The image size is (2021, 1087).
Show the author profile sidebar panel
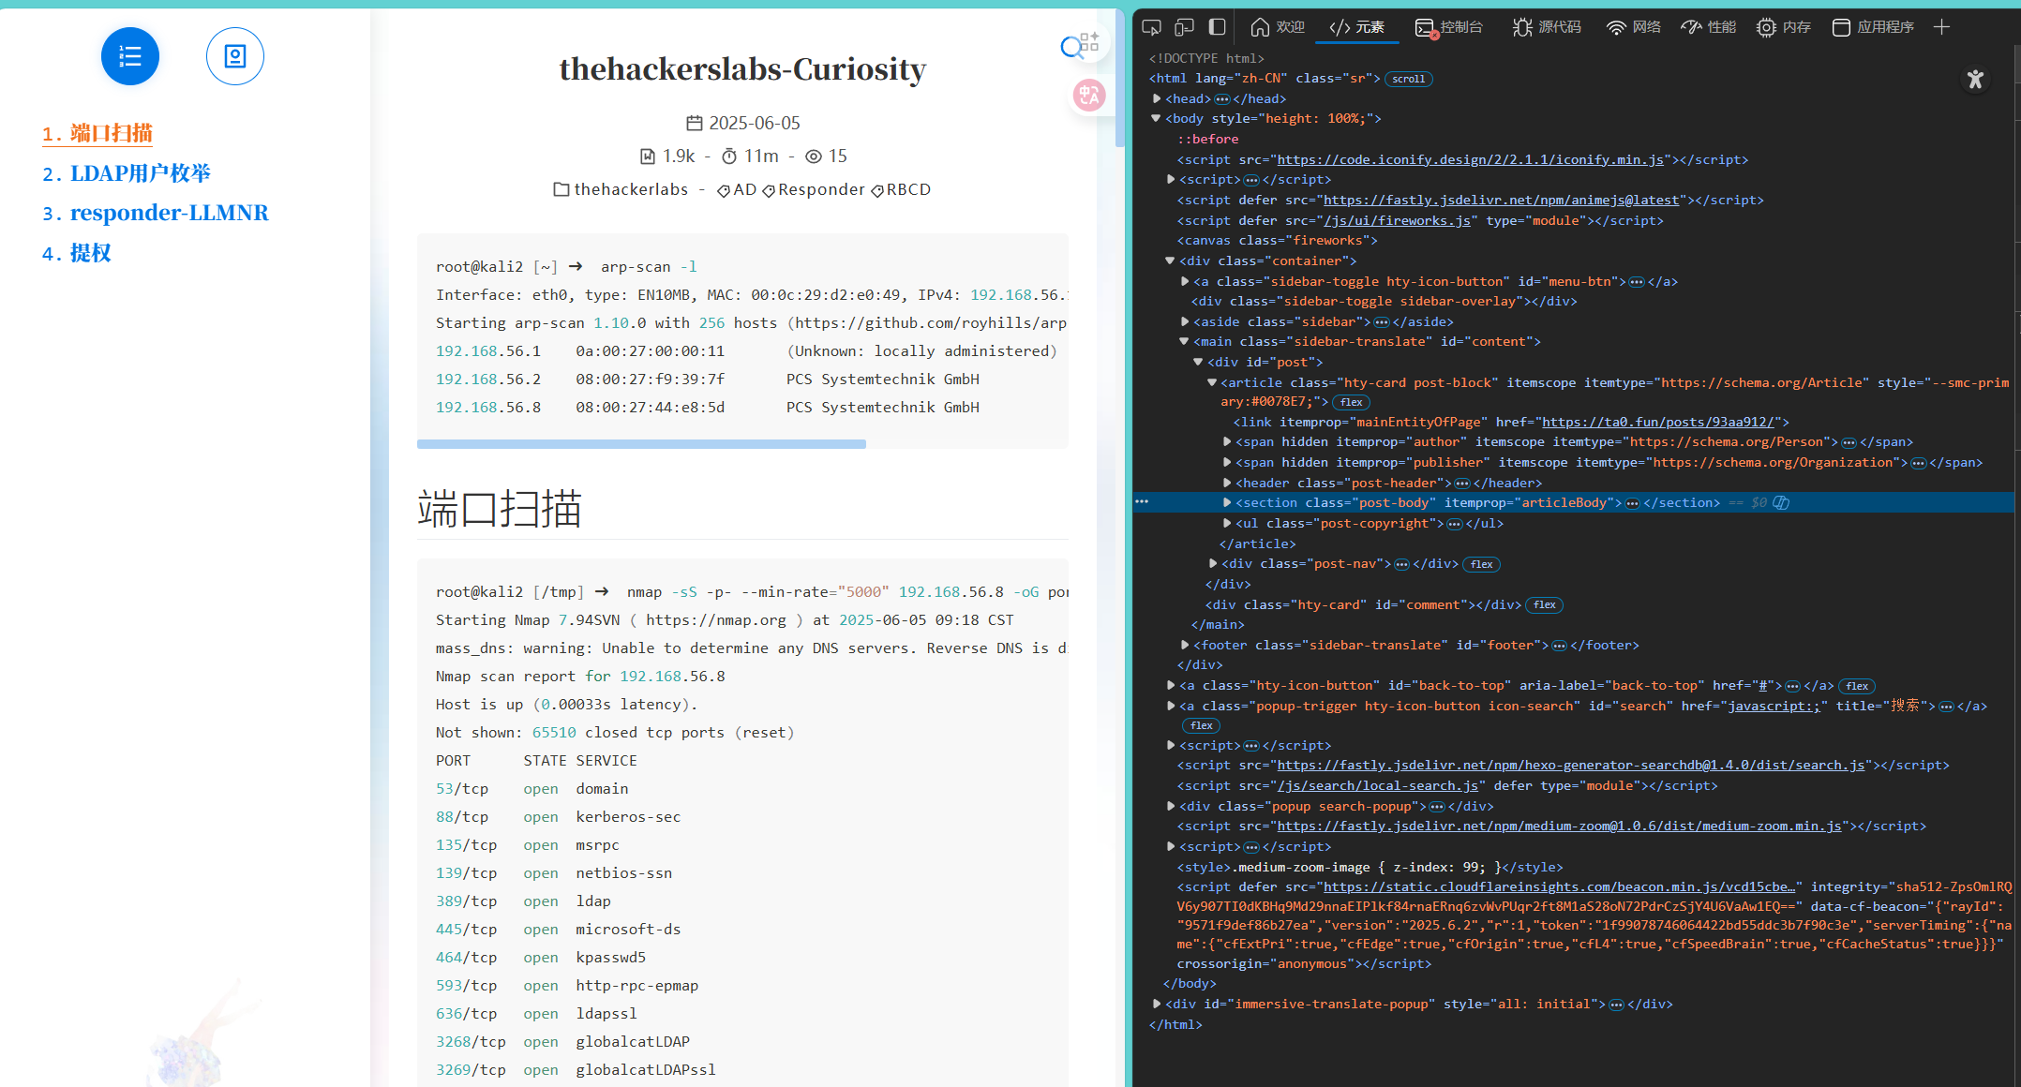pos(235,56)
